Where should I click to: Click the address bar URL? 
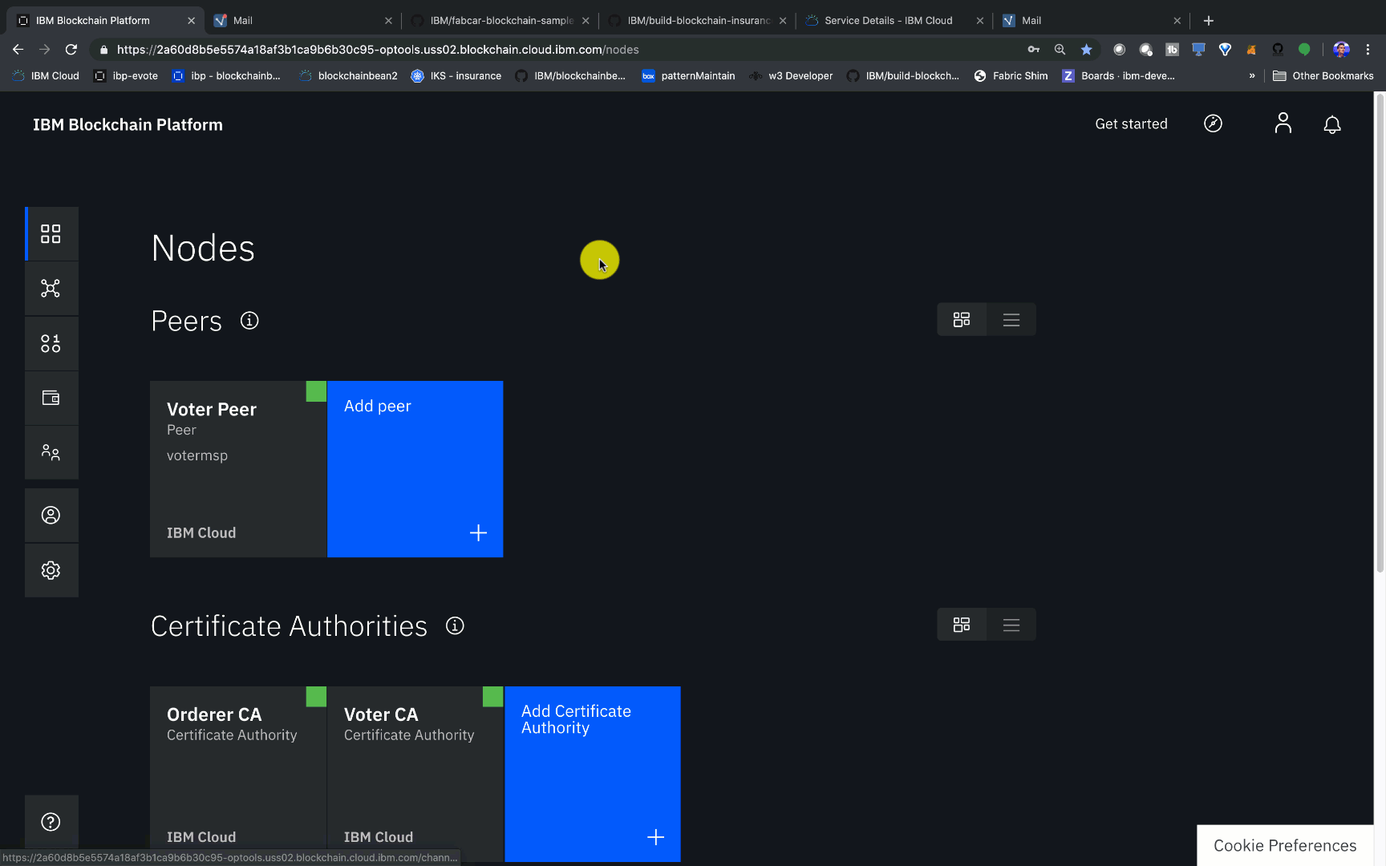point(378,49)
